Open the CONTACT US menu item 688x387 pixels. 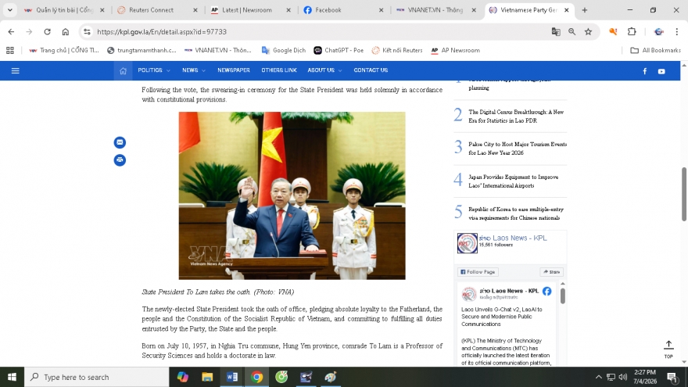click(371, 70)
